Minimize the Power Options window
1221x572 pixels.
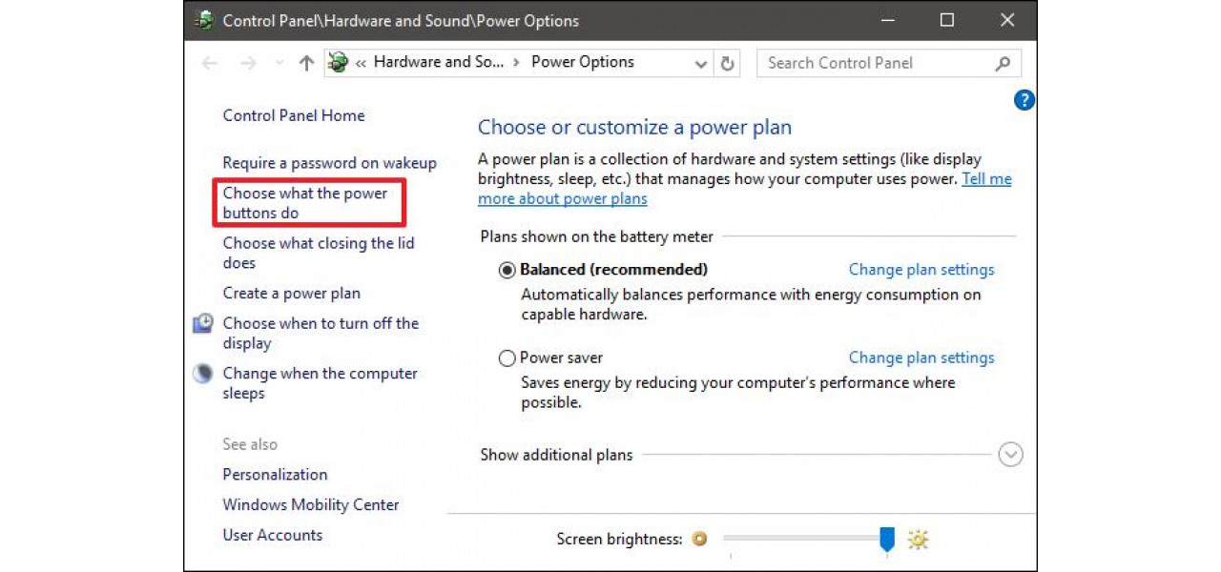pos(886,20)
